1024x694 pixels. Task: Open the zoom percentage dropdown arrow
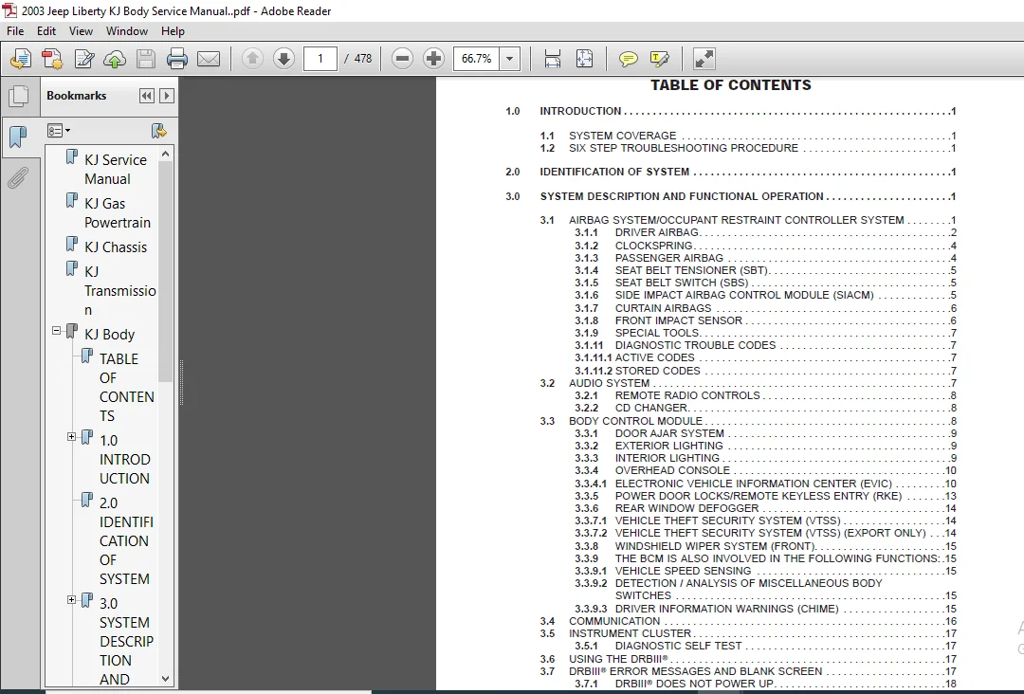pos(509,59)
